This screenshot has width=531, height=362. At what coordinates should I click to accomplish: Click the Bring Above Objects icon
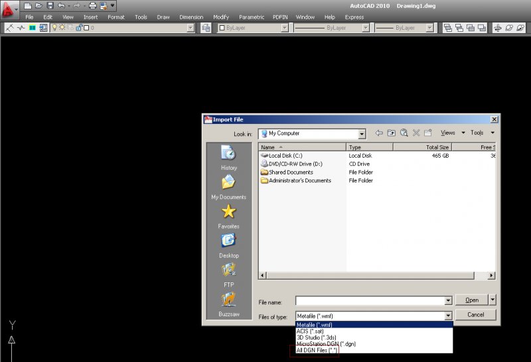(471, 28)
